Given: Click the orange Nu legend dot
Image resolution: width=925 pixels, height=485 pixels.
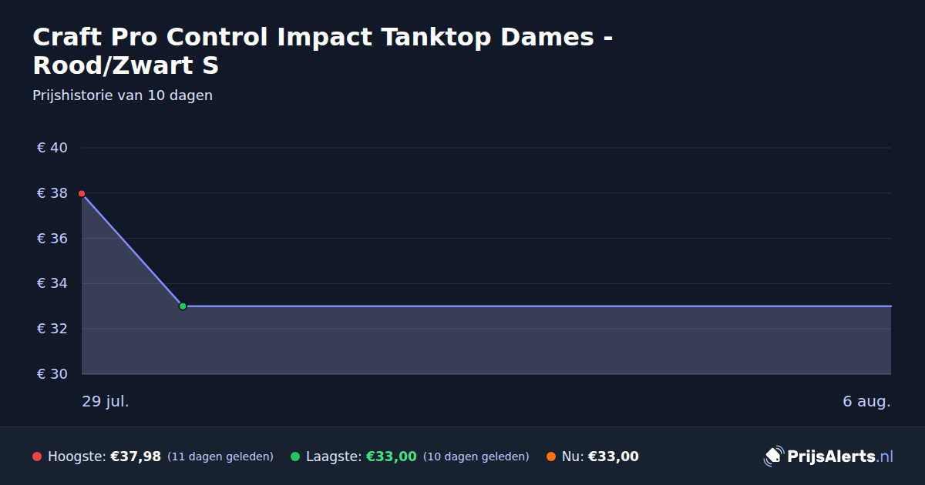Looking at the screenshot, I should (551, 457).
